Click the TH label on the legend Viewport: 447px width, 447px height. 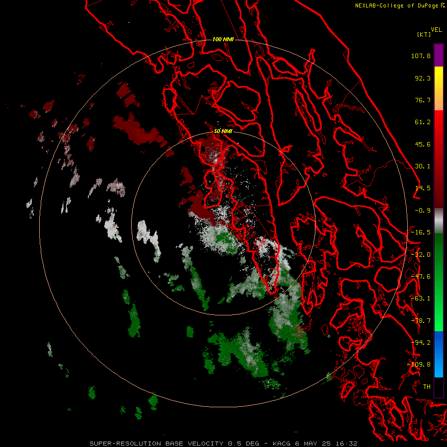pos(427,387)
